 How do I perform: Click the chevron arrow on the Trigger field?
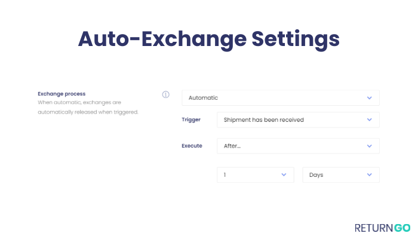click(x=369, y=119)
